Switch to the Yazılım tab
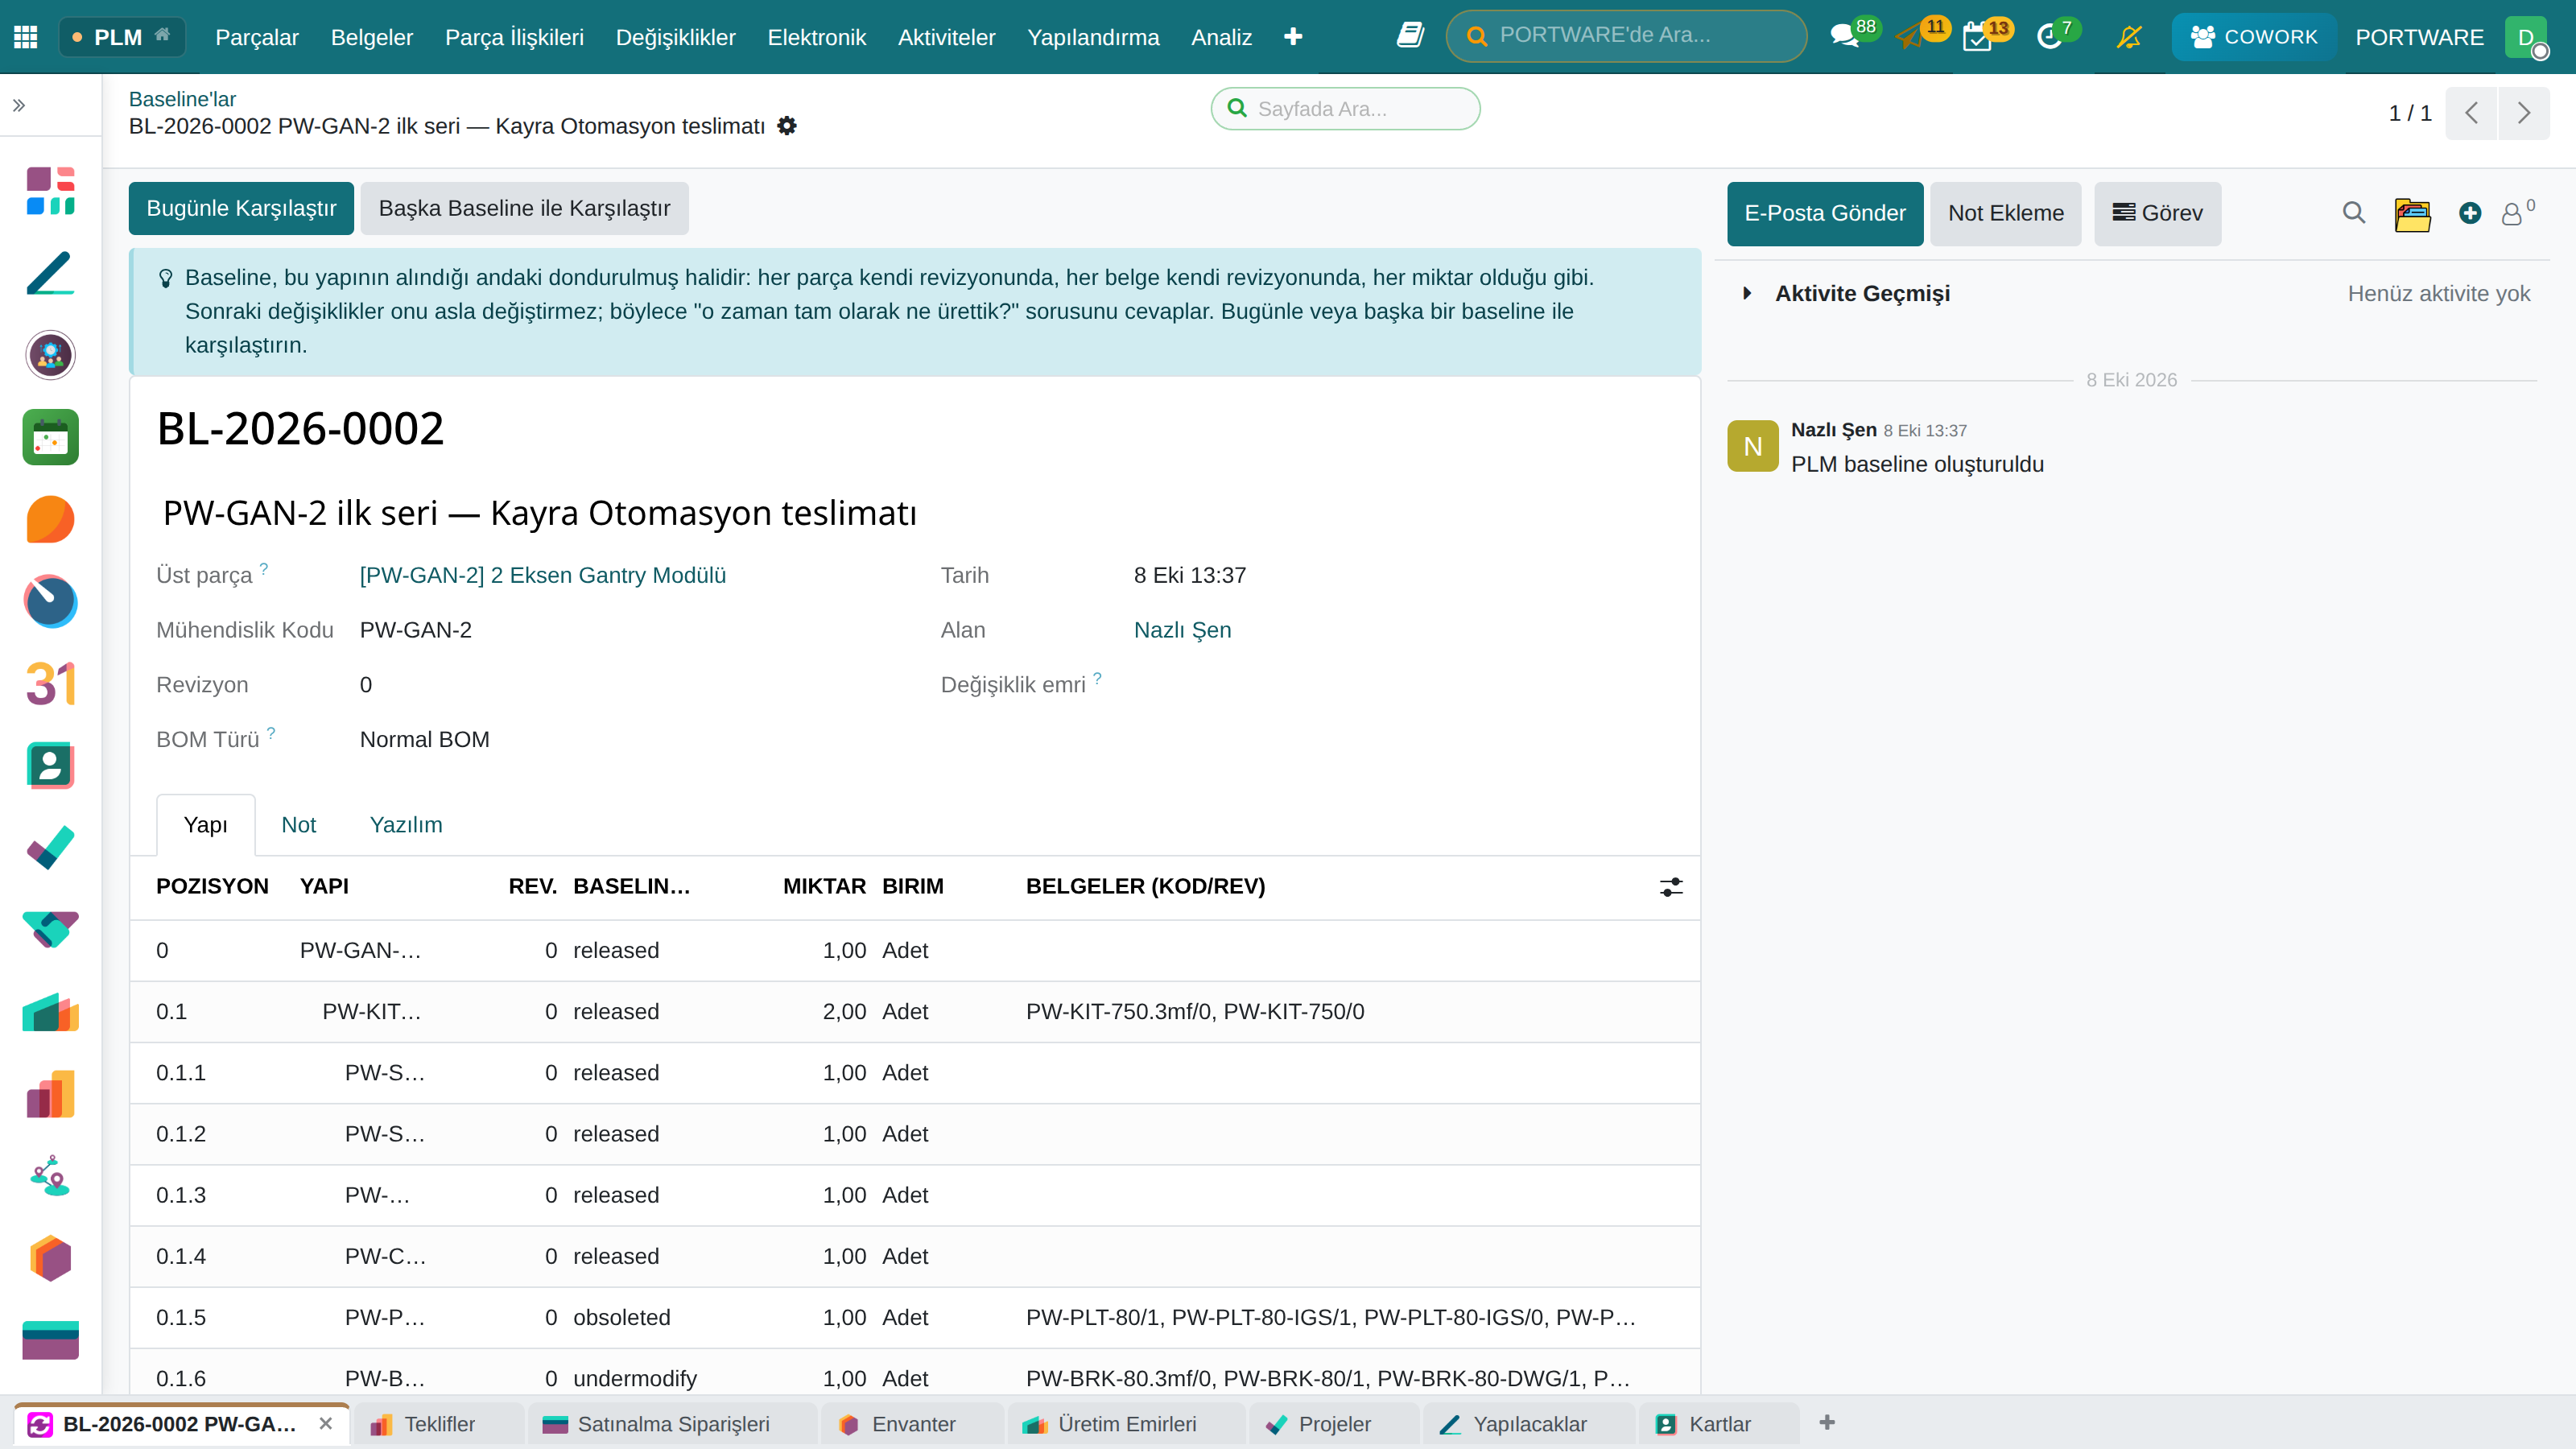 406,825
